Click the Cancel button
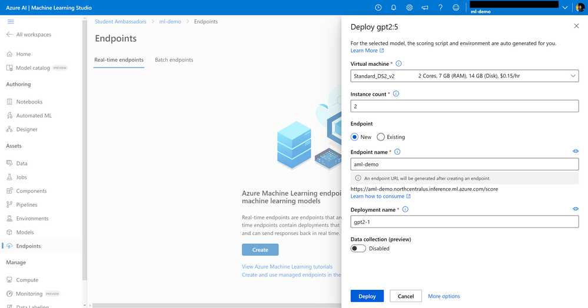The image size is (588, 308). (x=406, y=296)
